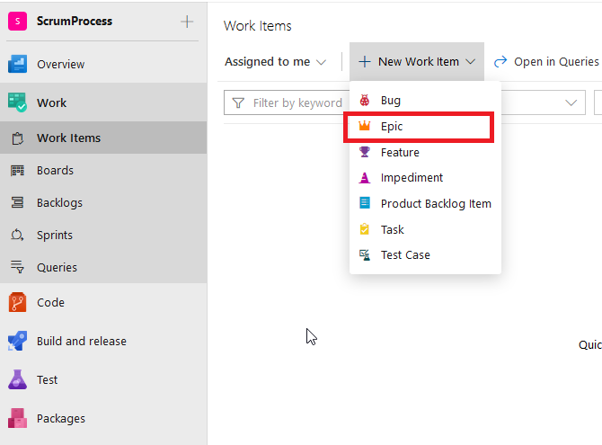602x445 pixels.
Task: Go to Queries in the sidebar
Action: [57, 268]
